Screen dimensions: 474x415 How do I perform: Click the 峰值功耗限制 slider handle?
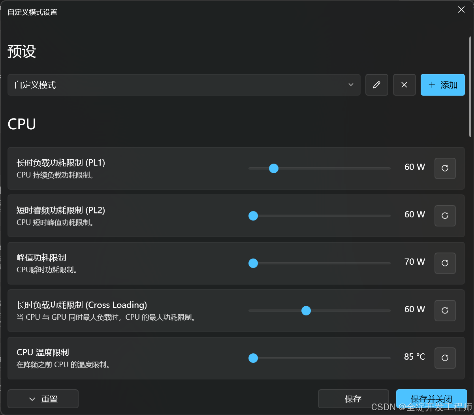pos(253,263)
